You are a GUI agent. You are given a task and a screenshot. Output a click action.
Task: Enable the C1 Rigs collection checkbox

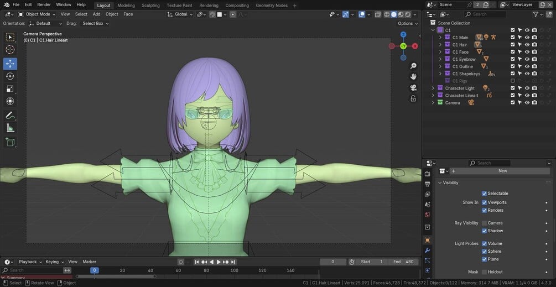click(x=512, y=81)
